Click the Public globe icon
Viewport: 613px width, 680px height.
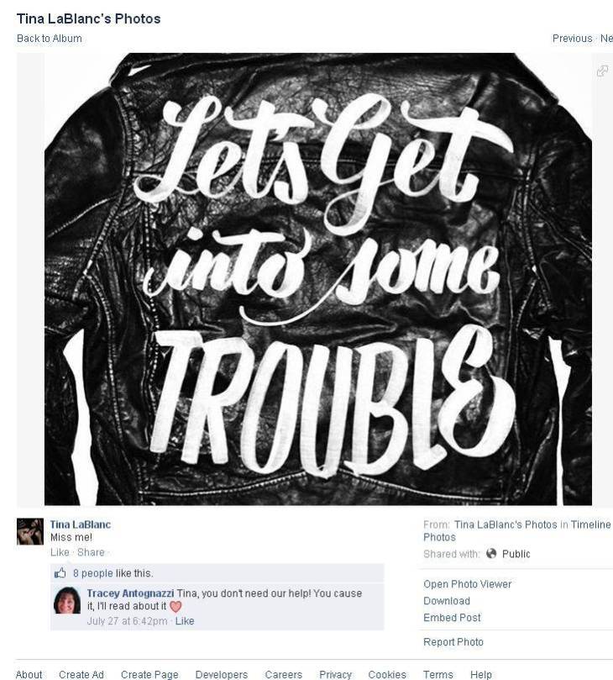491,553
